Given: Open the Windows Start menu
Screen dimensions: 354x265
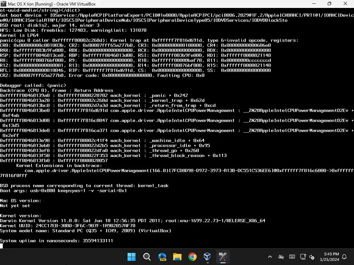Looking at the screenshot, I should click(131, 257).
